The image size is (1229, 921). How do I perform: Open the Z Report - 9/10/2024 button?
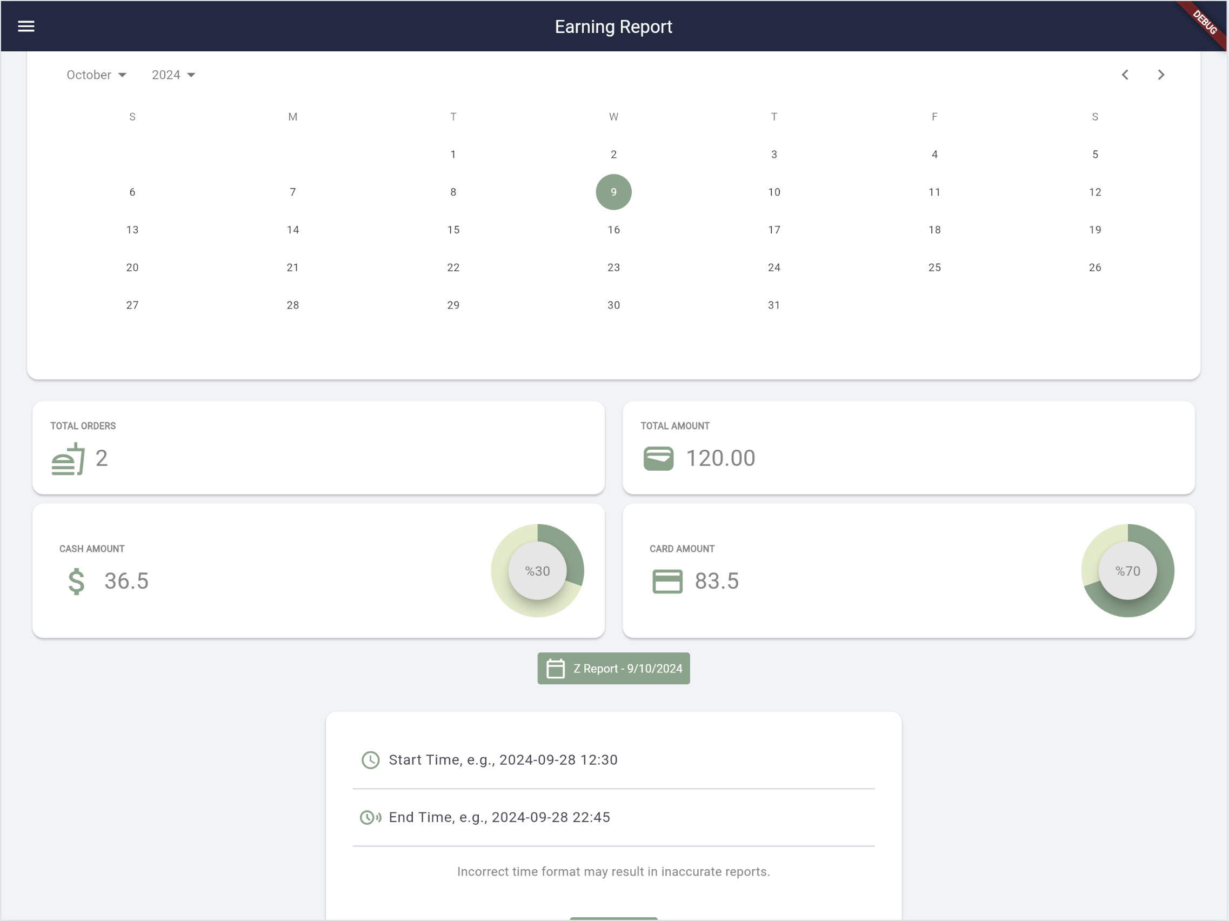pos(613,668)
